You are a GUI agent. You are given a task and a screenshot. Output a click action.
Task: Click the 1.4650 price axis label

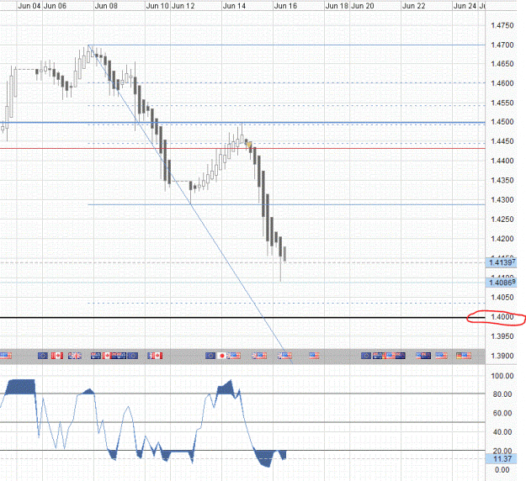[502, 64]
